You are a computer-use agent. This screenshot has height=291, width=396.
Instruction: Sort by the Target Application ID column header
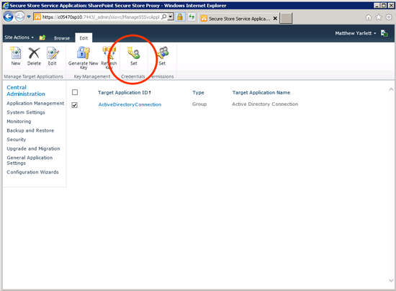[125, 92]
